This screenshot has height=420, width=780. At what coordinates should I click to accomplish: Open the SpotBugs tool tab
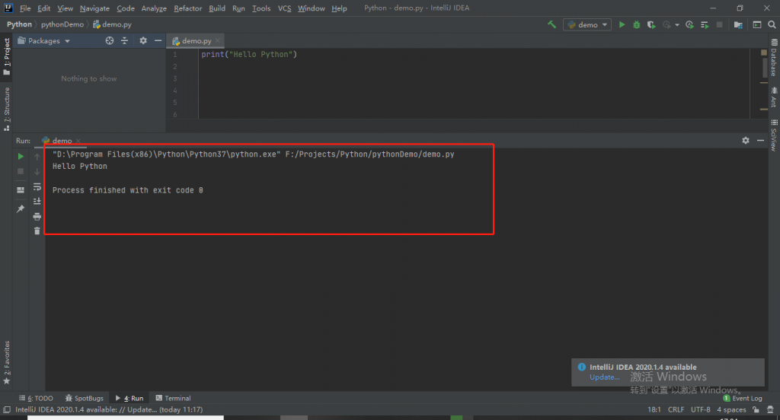coord(84,398)
